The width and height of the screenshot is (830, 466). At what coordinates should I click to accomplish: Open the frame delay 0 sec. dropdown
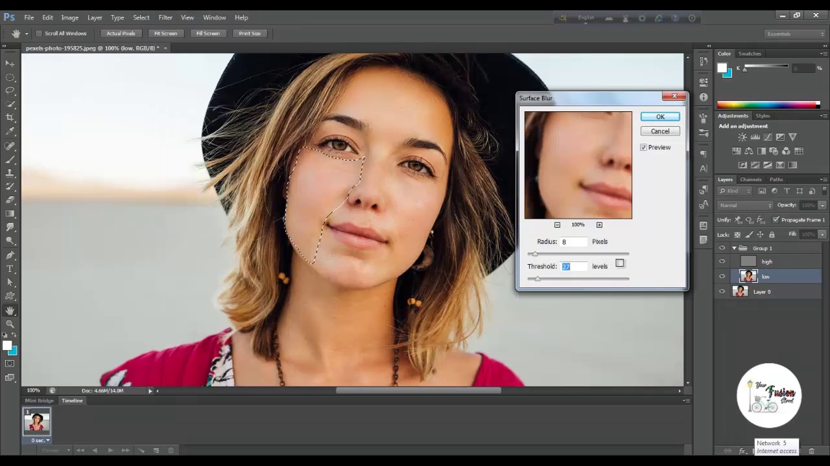pyautogui.click(x=40, y=441)
